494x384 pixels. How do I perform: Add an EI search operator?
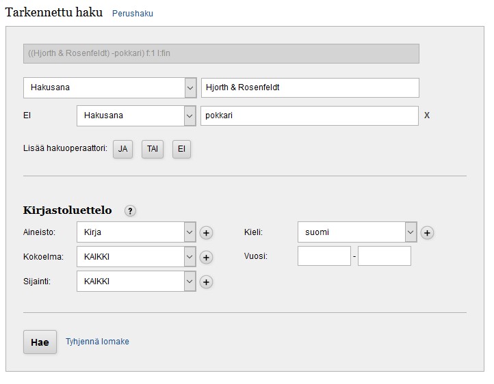pos(181,149)
